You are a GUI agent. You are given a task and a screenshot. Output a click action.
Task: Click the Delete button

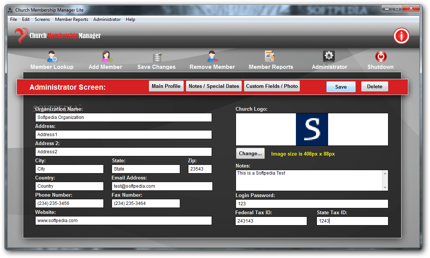375,86
